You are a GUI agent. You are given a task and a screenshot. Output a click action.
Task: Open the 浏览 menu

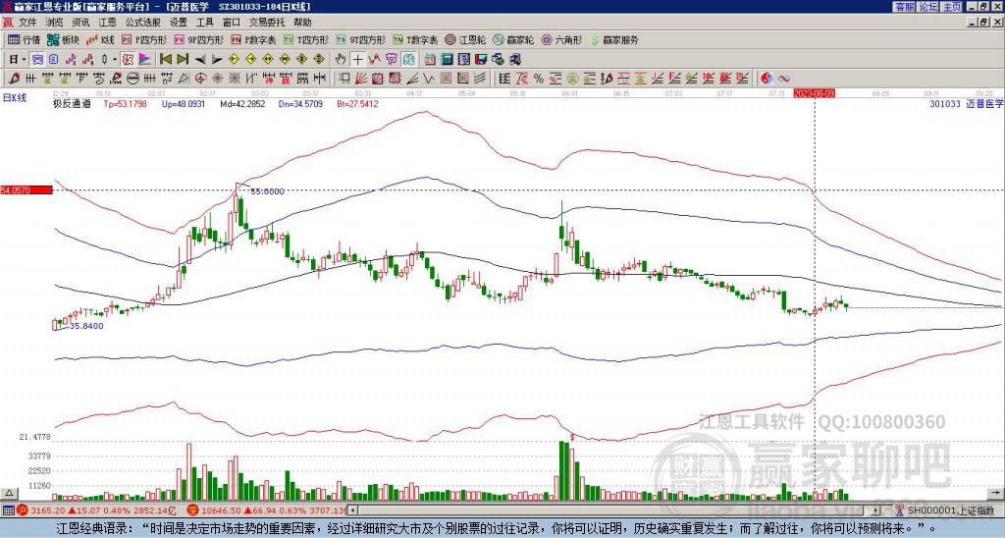pos(54,23)
